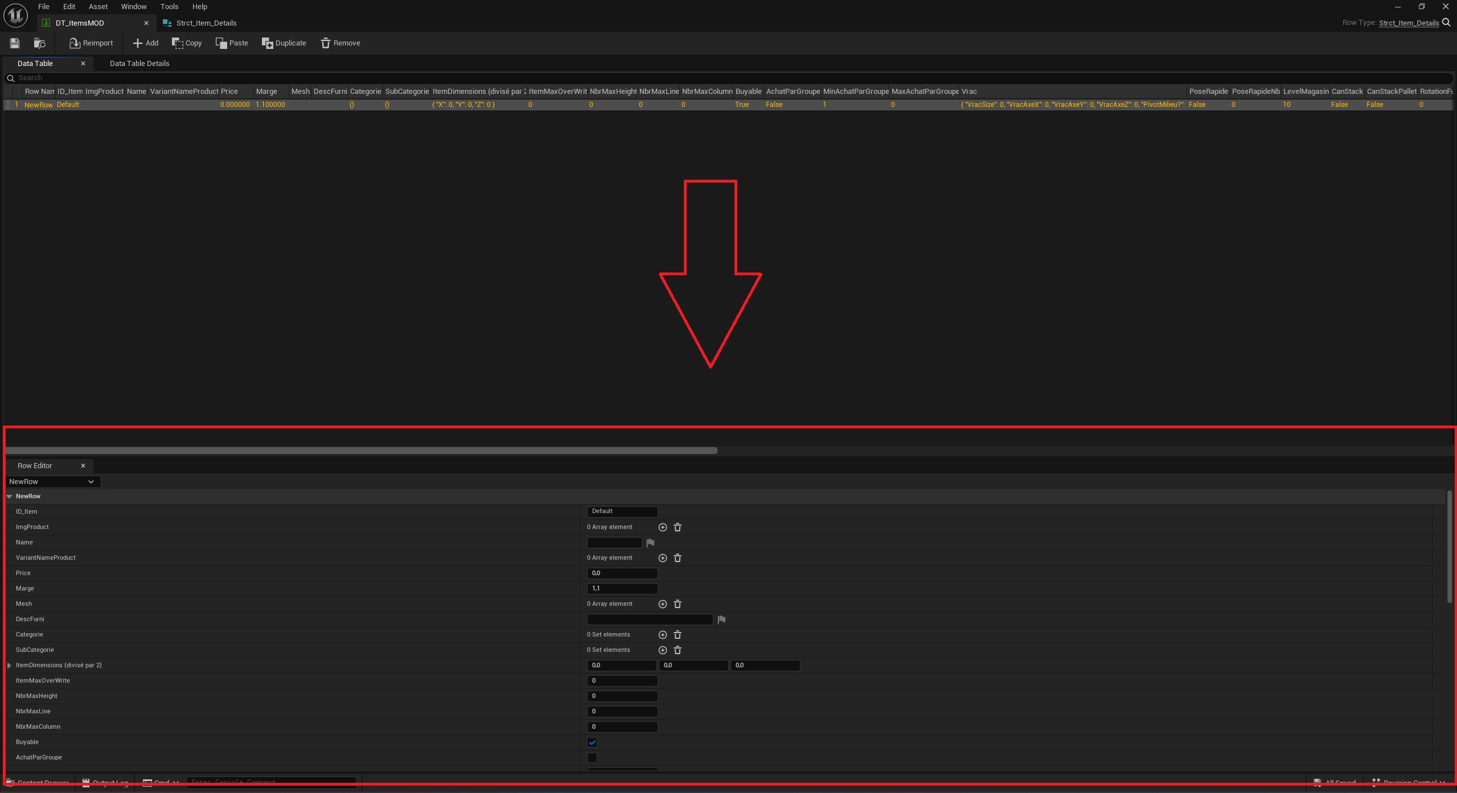Clear the SubCategorie set elements
This screenshot has height=793, width=1457.
tap(678, 650)
